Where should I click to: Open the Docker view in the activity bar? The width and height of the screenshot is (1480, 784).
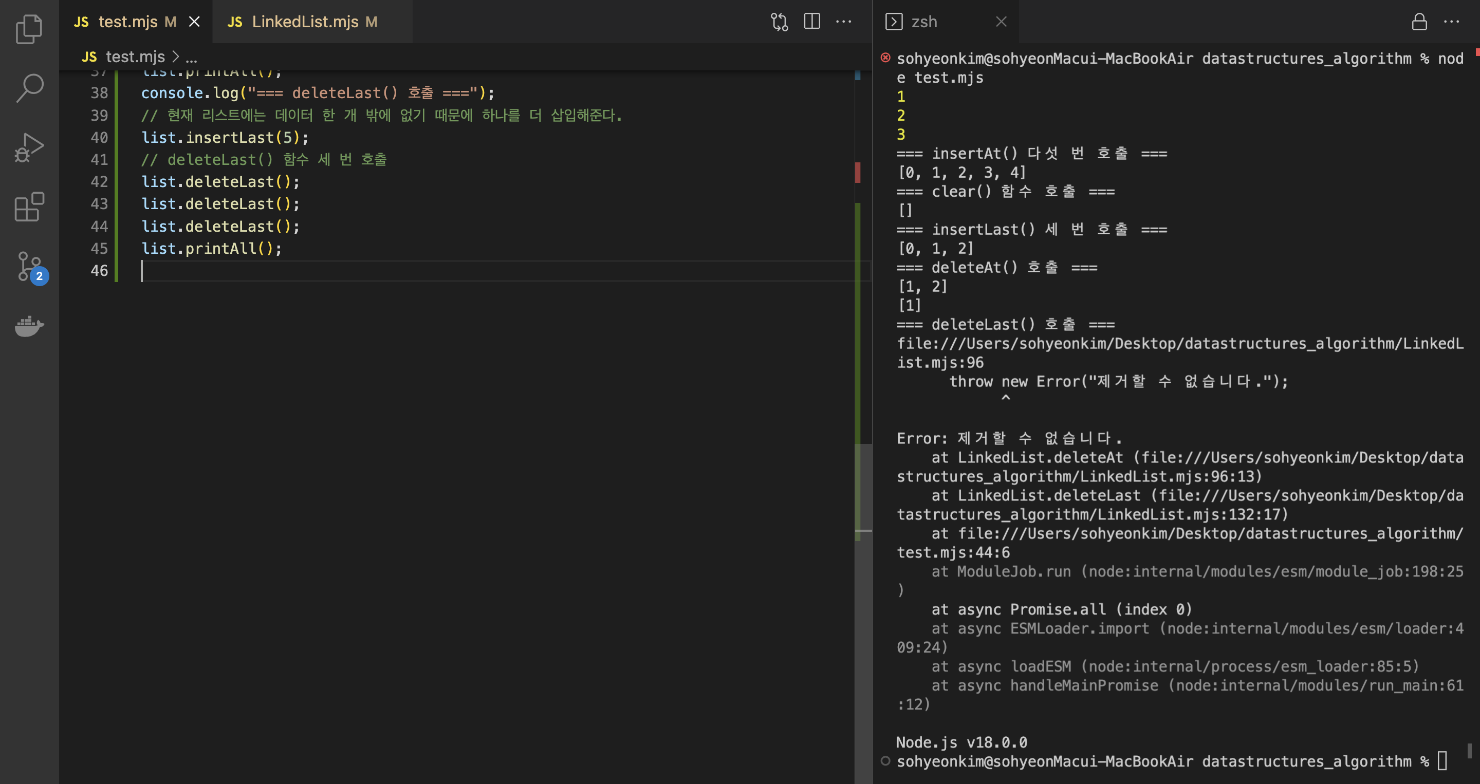(29, 326)
